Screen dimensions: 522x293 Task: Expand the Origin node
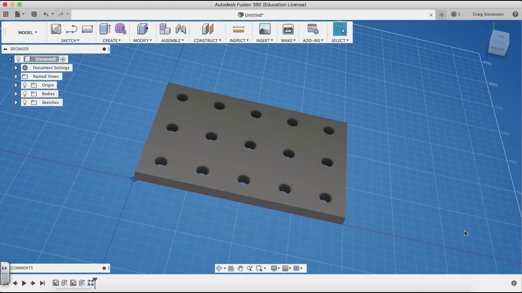(16, 85)
